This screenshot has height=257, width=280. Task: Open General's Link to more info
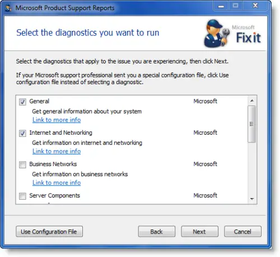point(57,120)
